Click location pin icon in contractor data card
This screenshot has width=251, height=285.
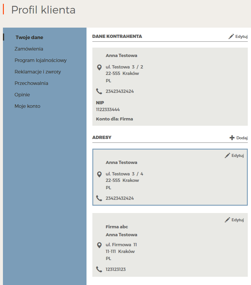coord(99,68)
